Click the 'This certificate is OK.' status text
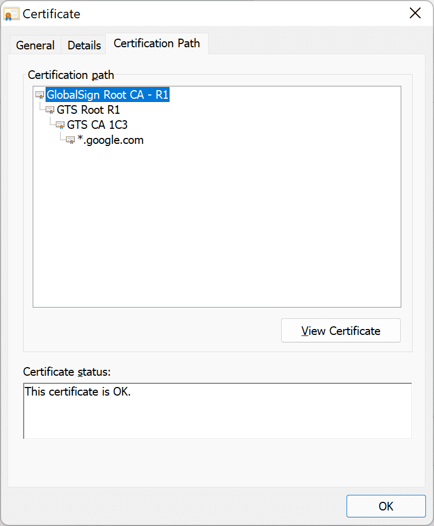The width and height of the screenshot is (434, 526). pyautogui.click(x=77, y=391)
